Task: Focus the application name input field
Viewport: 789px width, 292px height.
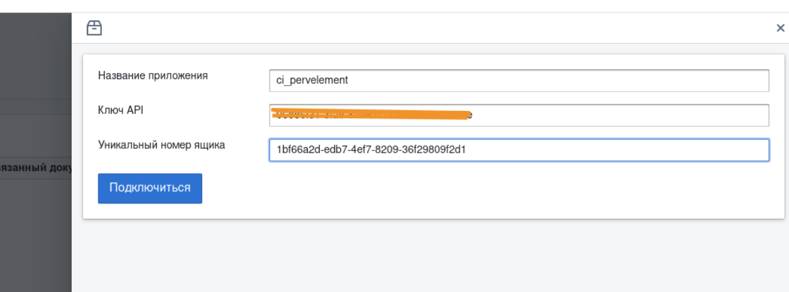Action: point(519,80)
